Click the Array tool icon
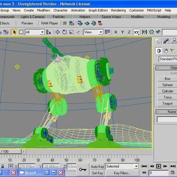This screenshot has height=177, width=177. click(x=151, y=32)
